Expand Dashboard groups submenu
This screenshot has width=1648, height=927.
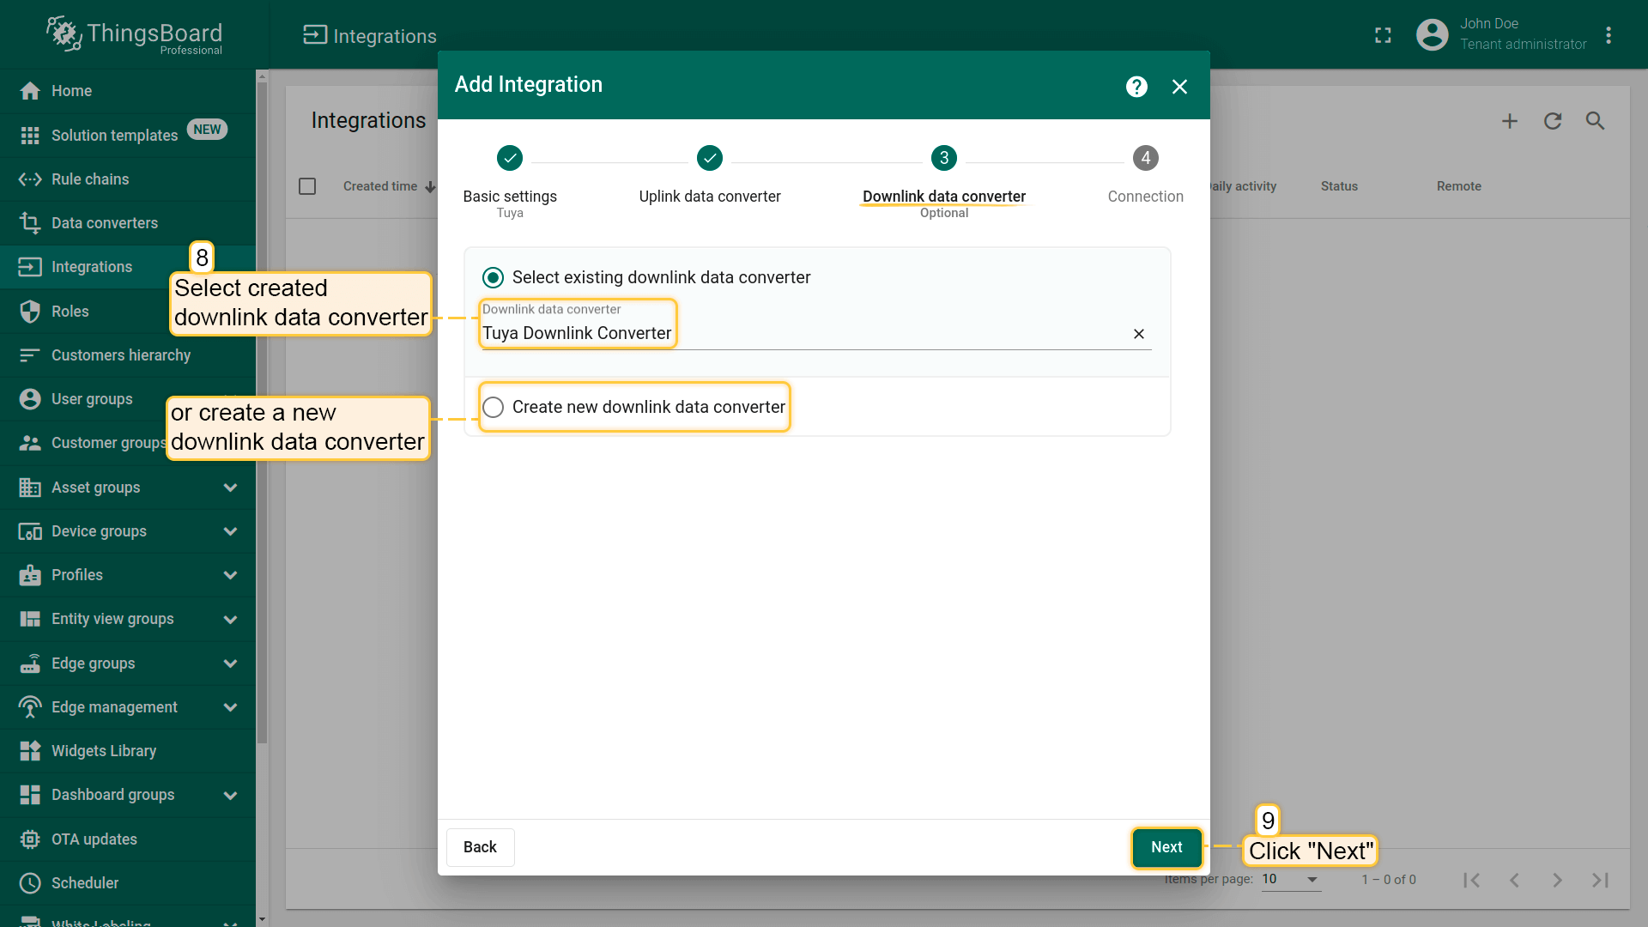coord(229,795)
